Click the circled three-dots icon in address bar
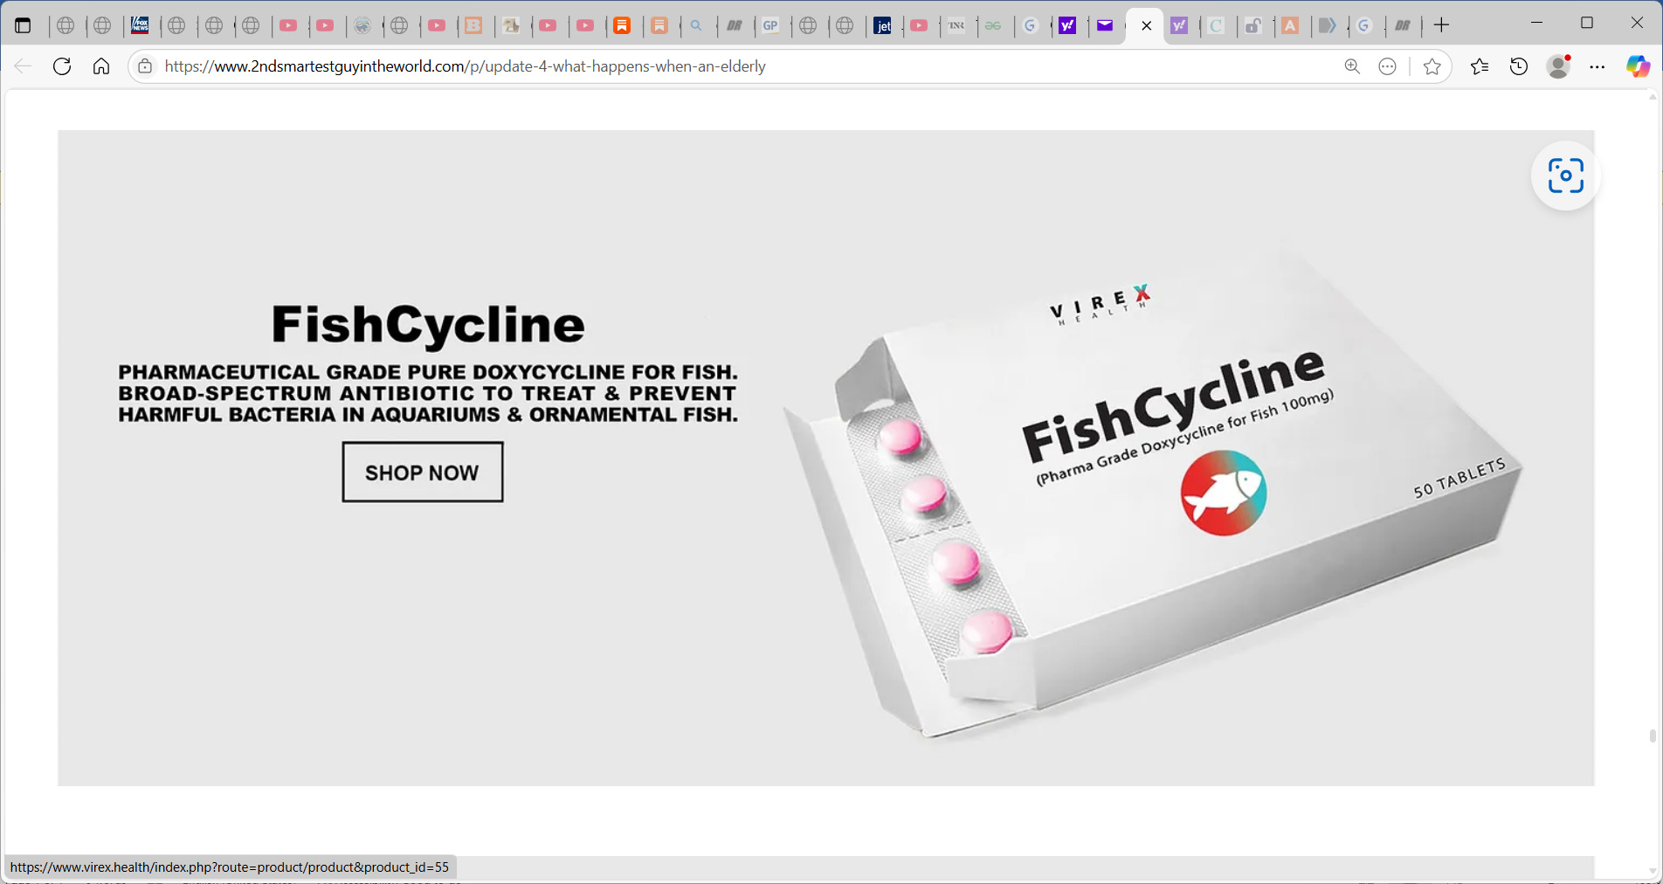Image resolution: width=1663 pixels, height=884 pixels. click(x=1388, y=66)
